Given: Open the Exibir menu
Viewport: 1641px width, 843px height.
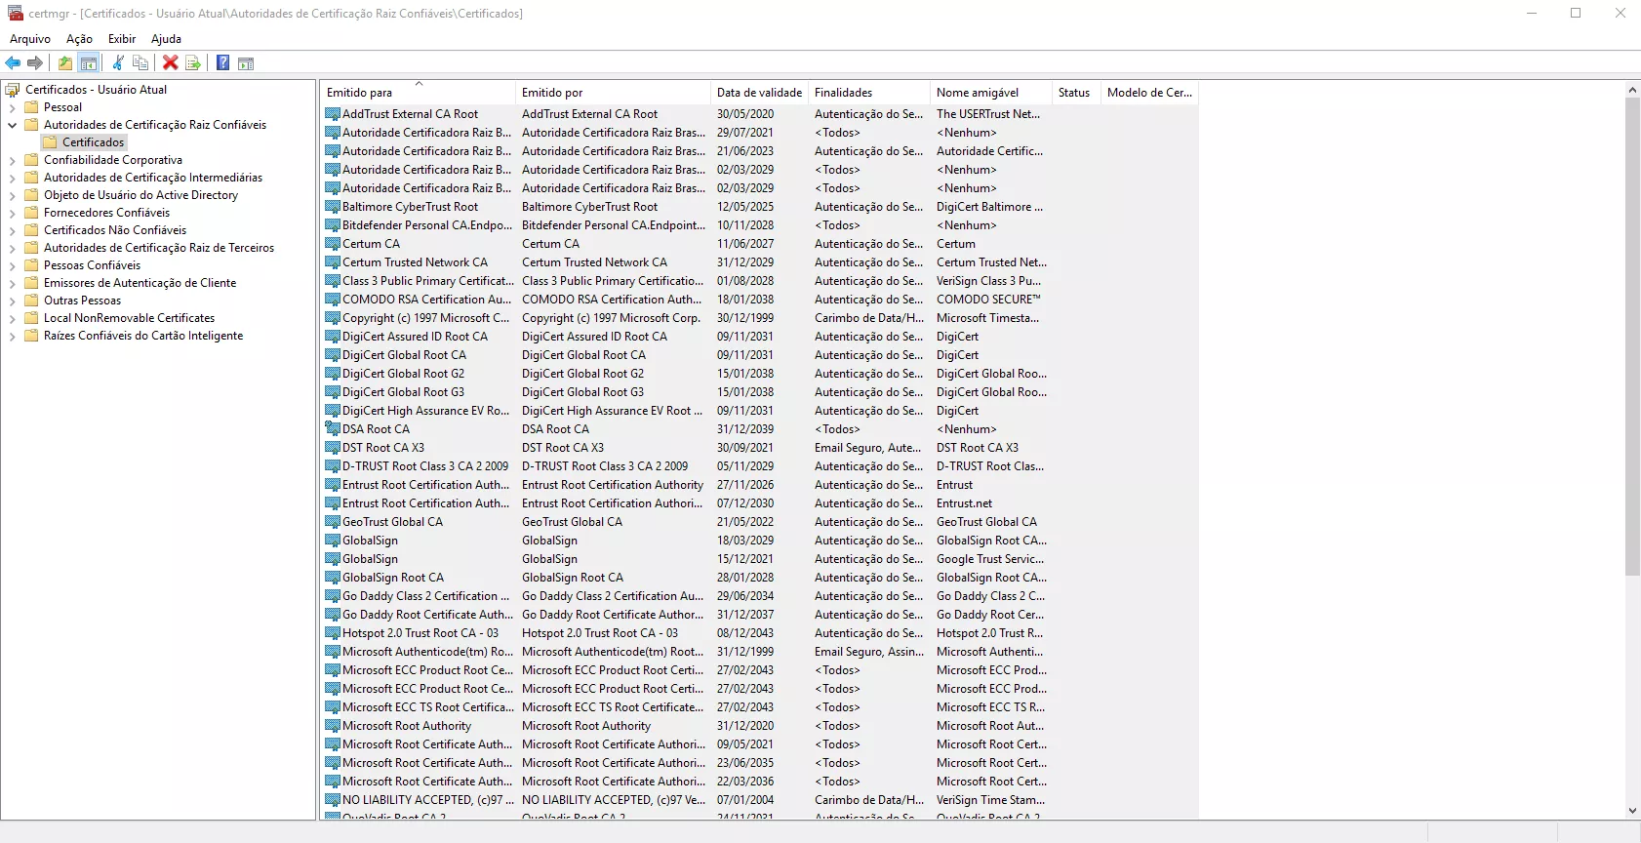Looking at the screenshot, I should (122, 39).
